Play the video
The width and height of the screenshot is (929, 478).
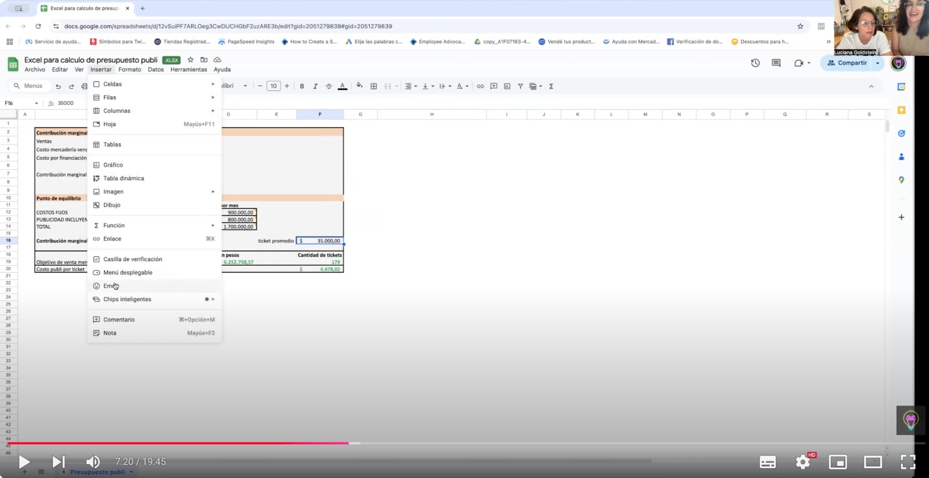[24, 462]
